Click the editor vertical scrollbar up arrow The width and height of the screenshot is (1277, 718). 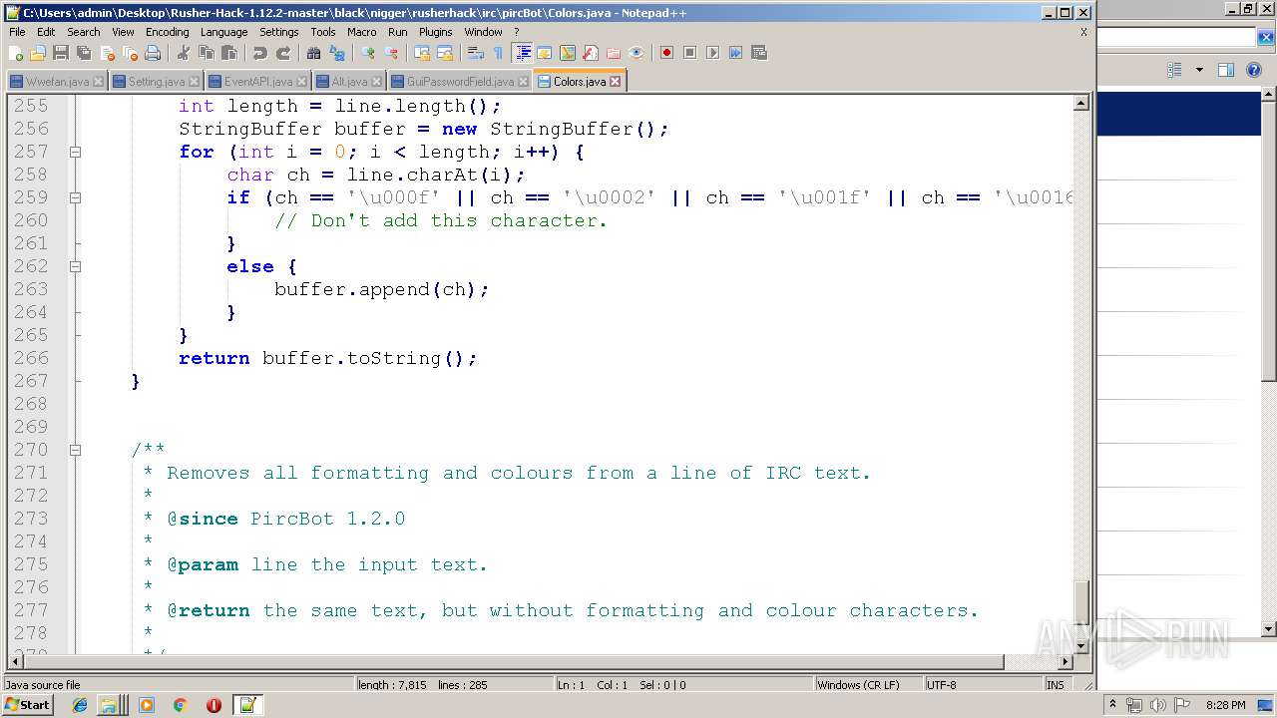point(1081,103)
